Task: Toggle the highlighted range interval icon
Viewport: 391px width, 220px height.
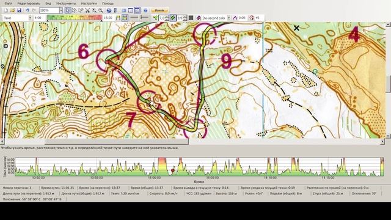Action: point(125,18)
